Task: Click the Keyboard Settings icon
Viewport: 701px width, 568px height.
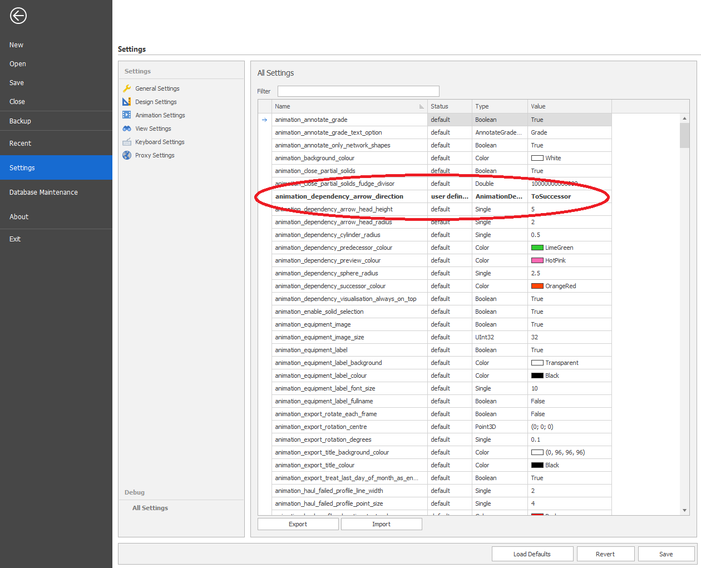Action: click(127, 142)
